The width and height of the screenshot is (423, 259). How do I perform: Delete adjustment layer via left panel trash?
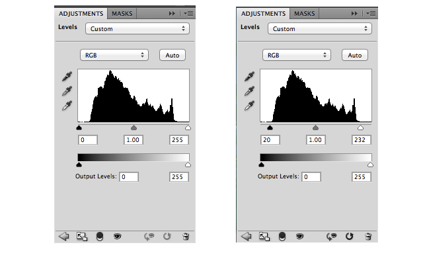(186, 237)
